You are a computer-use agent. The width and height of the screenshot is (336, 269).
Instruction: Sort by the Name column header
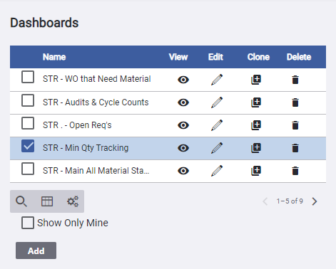(54, 57)
